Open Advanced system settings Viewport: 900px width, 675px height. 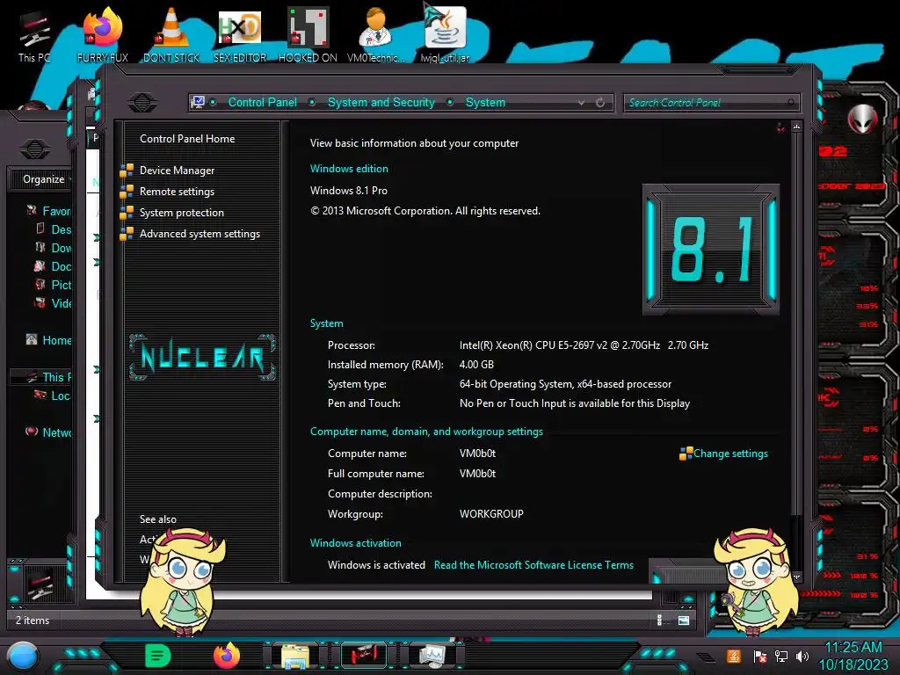click(200, 234)
